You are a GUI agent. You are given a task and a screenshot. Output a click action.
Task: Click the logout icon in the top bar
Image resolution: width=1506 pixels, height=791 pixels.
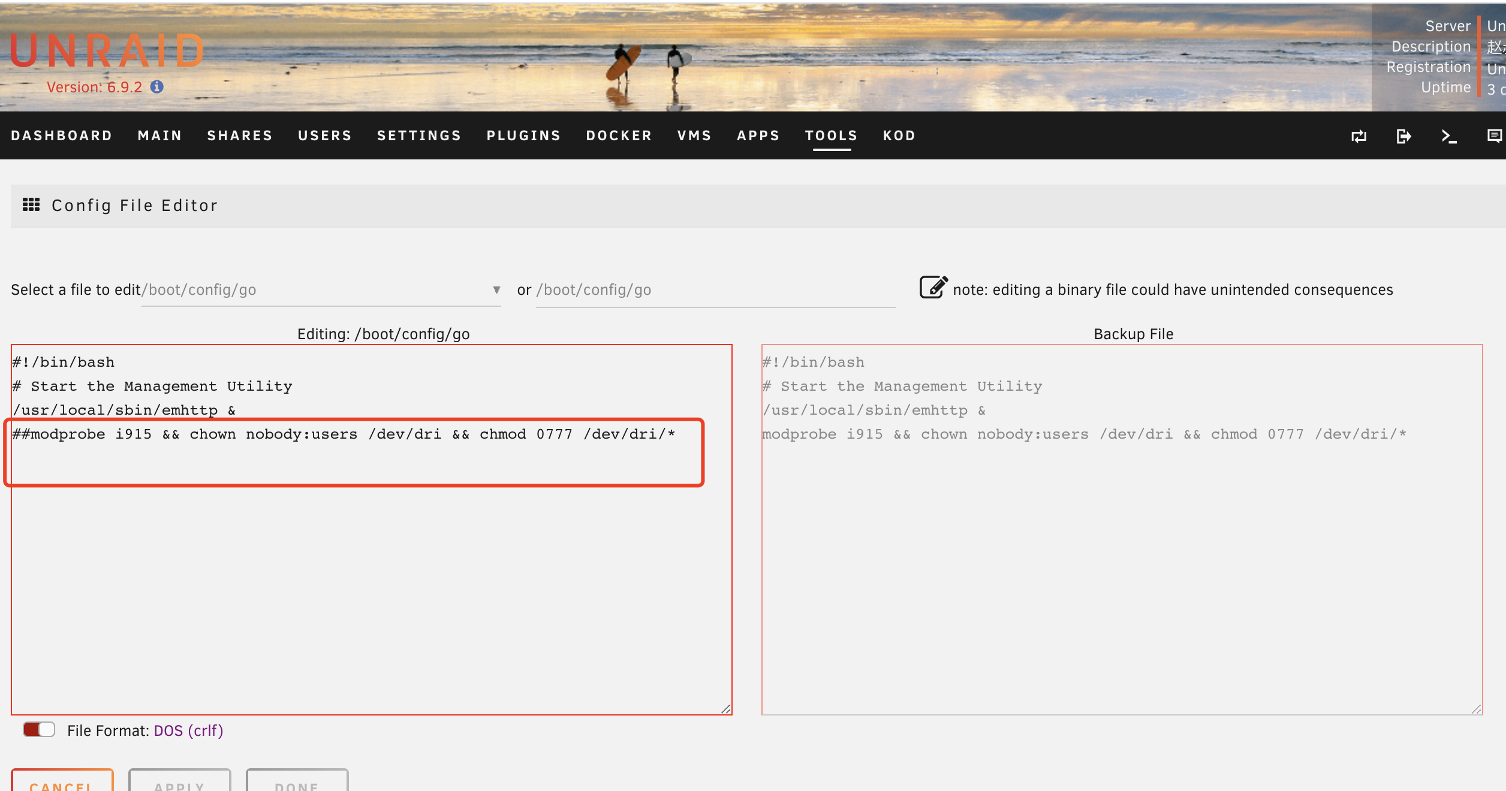click(1403, 136)
